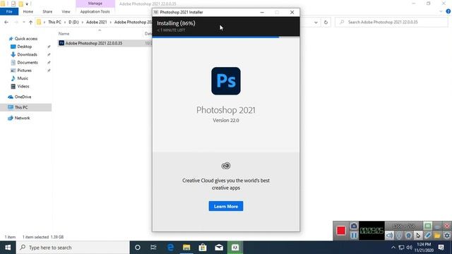The image size is (452, 254).
Task: Click This PC in address breadcrumb
Action: (x=54, y=22)
